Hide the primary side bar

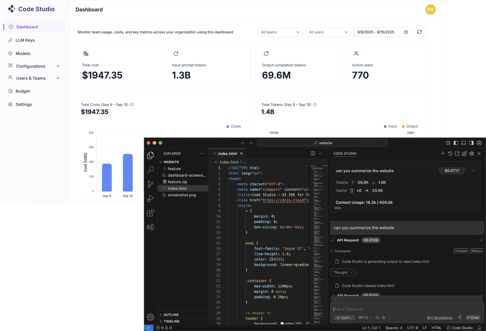(456, 143)
